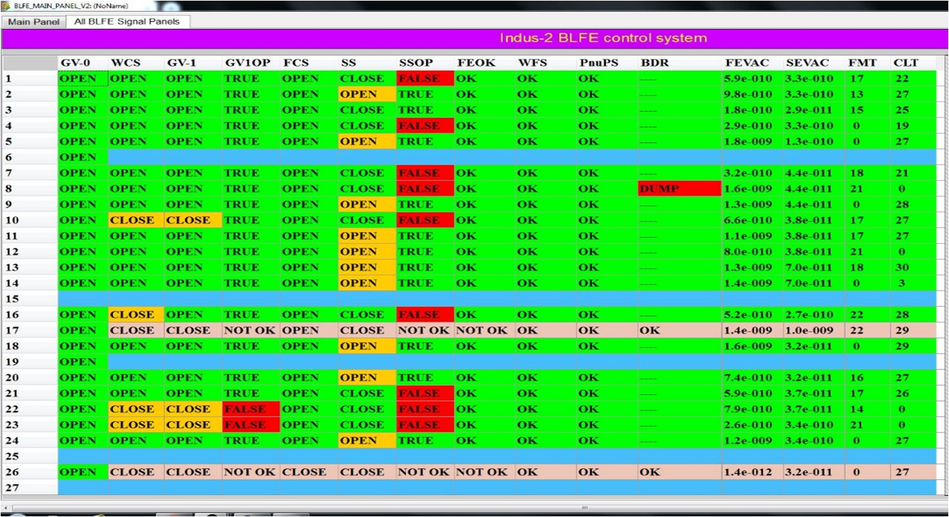Click the BDR OK cell in row 17

(680, 330)
